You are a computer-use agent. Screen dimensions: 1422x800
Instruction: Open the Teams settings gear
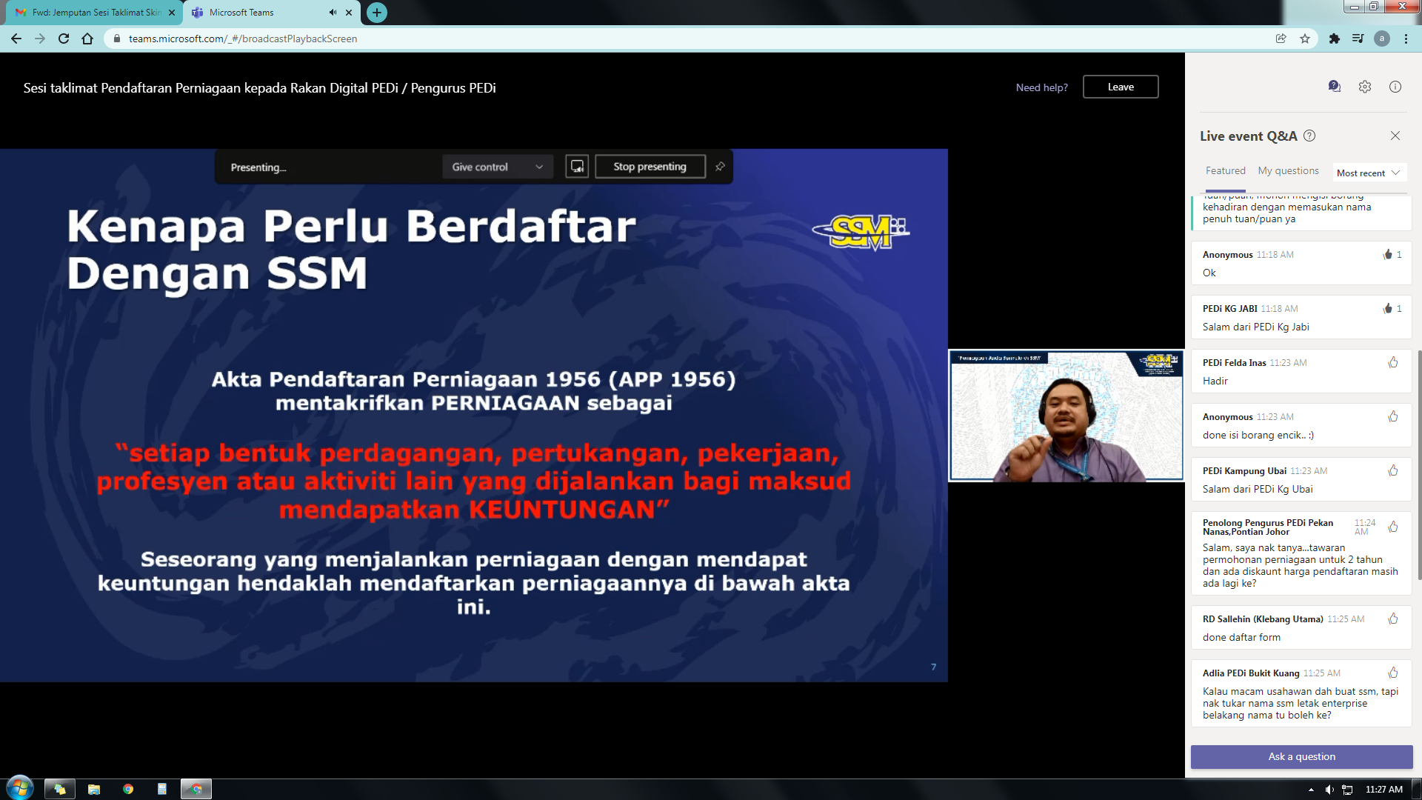pos(1365,87)
